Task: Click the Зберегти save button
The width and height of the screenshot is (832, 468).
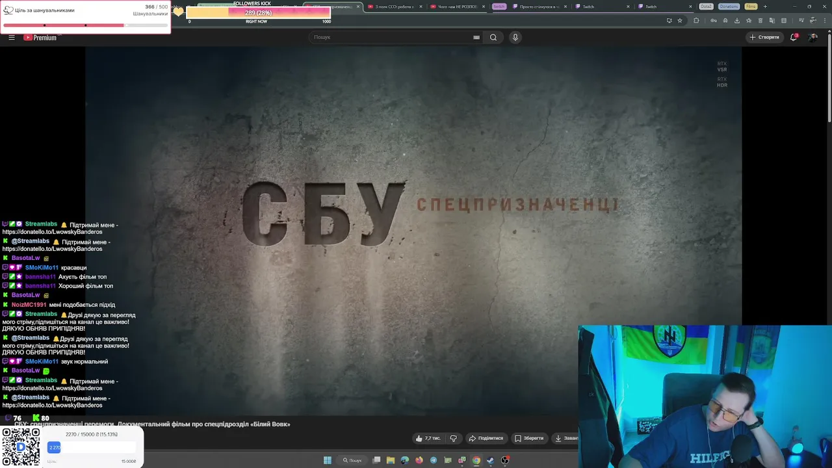Action: coord(529,438)
